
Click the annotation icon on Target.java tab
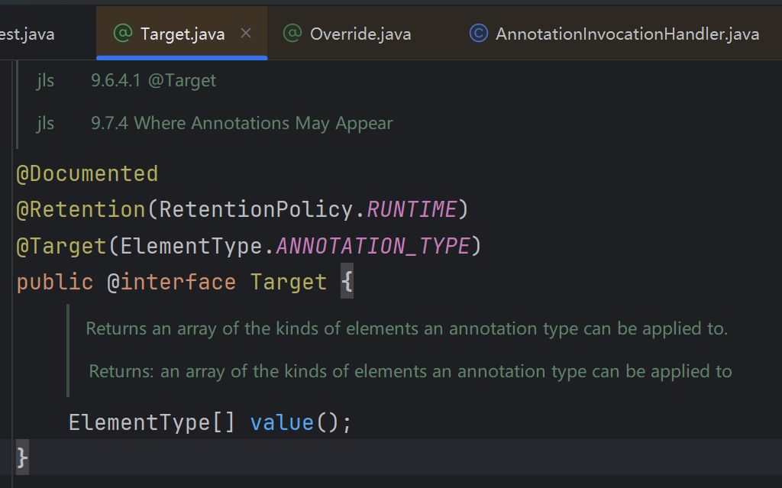click(x=122, y=34)
